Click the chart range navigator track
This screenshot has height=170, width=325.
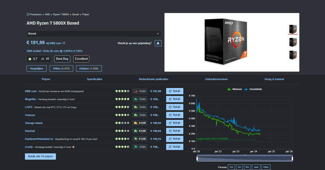tap(245, 159)
